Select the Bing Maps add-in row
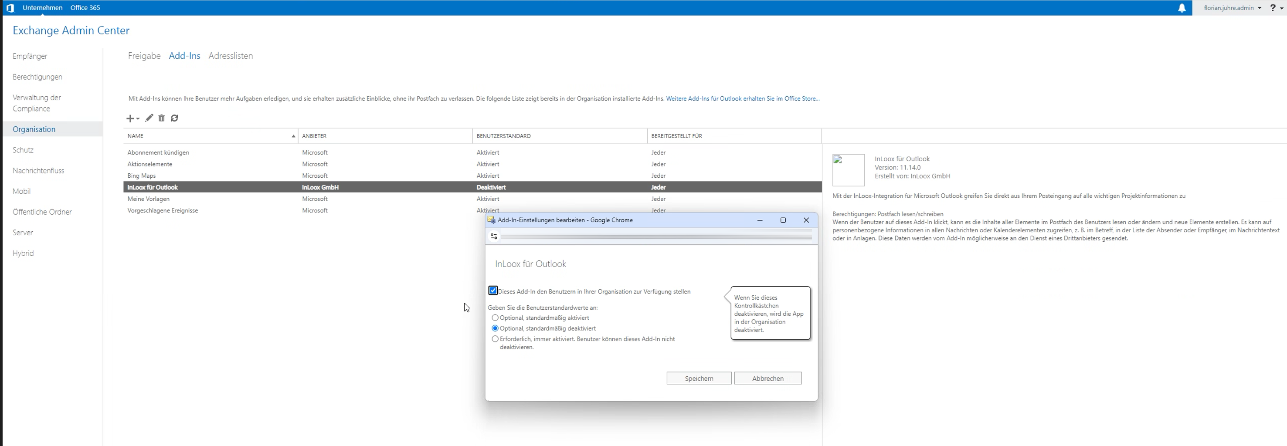 472,176
